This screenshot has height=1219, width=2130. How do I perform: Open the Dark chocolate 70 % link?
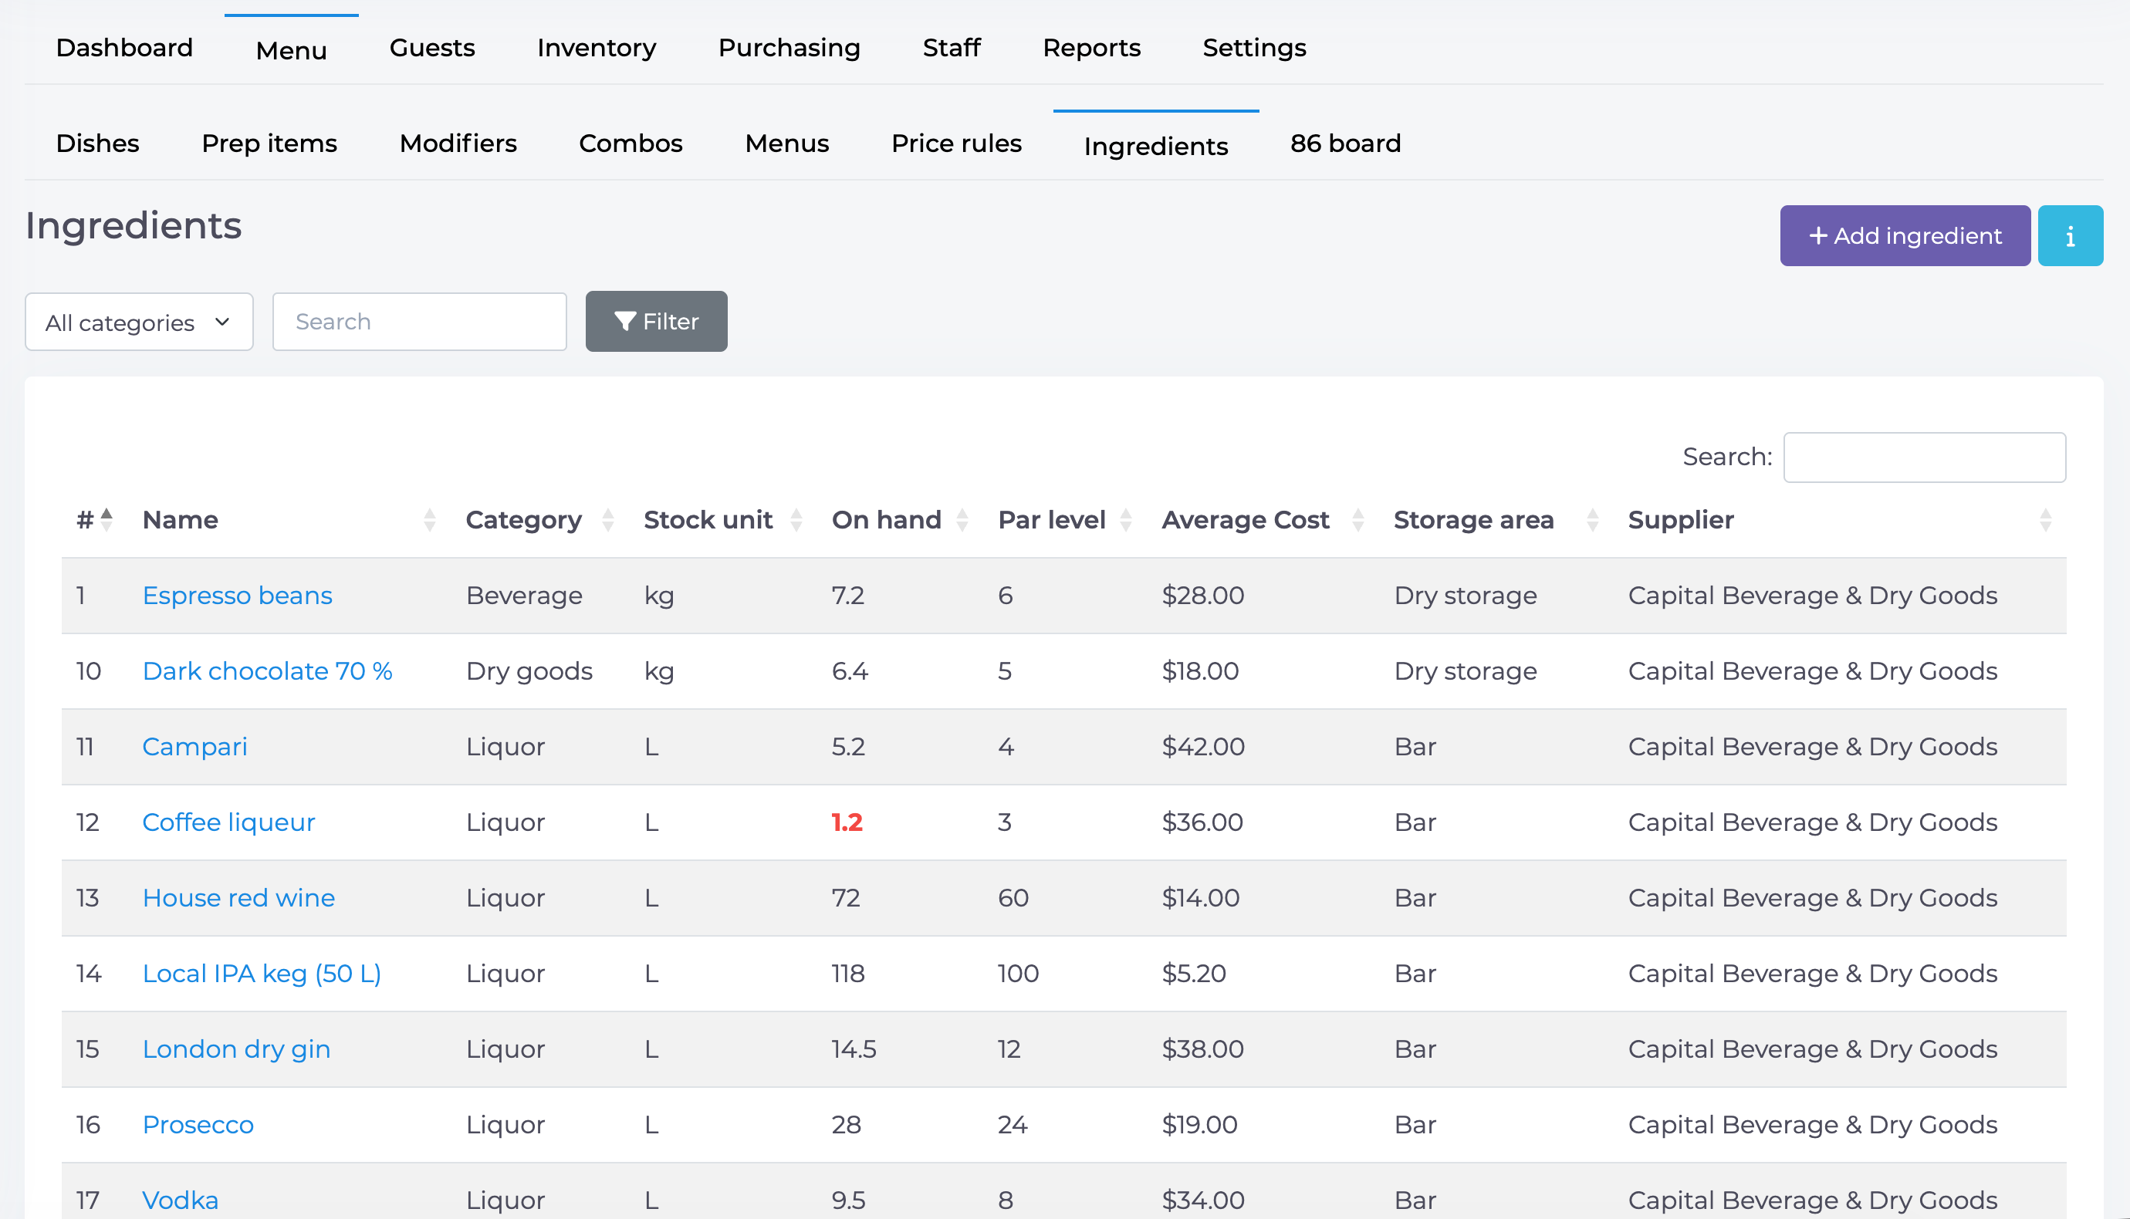pyautogui.click(x=267, y=670)
